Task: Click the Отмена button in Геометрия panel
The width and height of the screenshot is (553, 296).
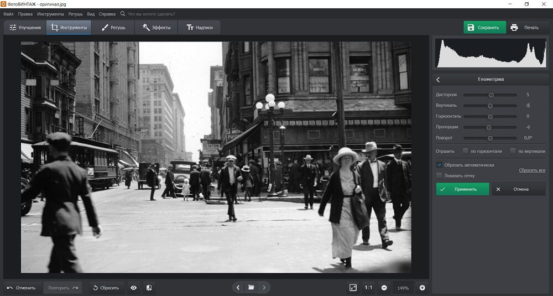Action: [x=519, y=189]
